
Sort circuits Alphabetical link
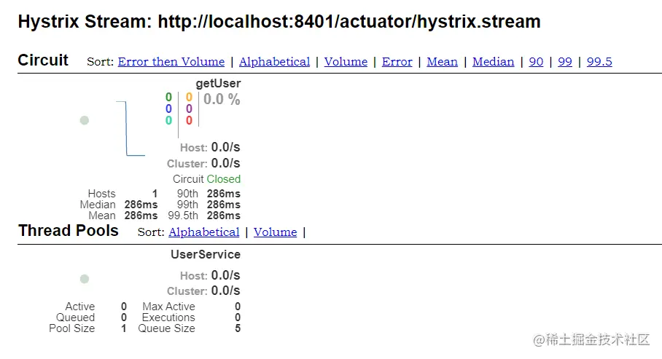pyautogui.click(x=274, y=62)
